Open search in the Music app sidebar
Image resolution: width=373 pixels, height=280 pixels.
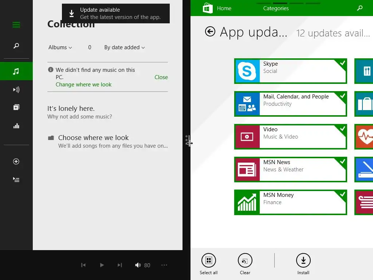[x=16, y=46]
